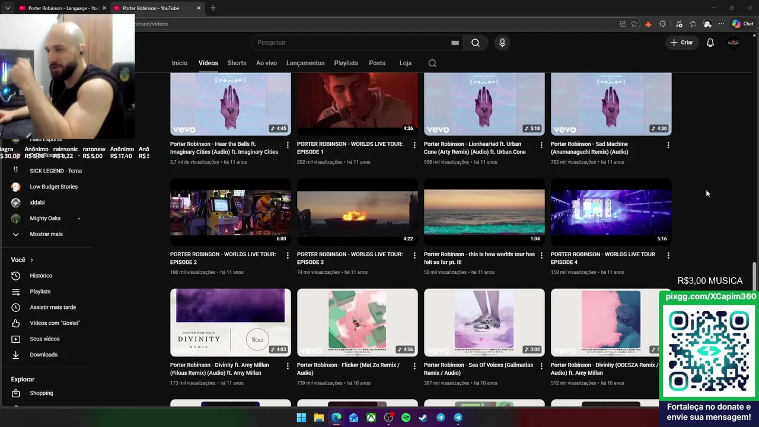This screenshot has width=759, height=427.
Task: Favorite this page with the star icon
Action: [x=634, y=24]
